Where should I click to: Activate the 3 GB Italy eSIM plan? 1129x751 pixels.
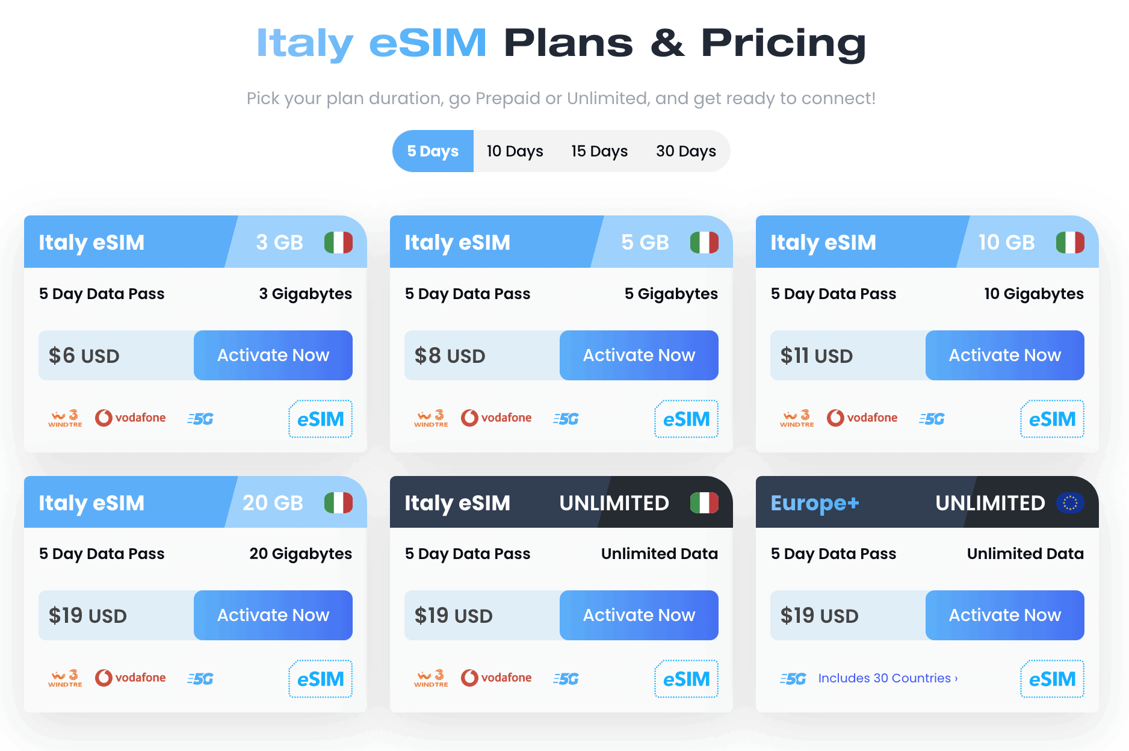pos(273,355)
